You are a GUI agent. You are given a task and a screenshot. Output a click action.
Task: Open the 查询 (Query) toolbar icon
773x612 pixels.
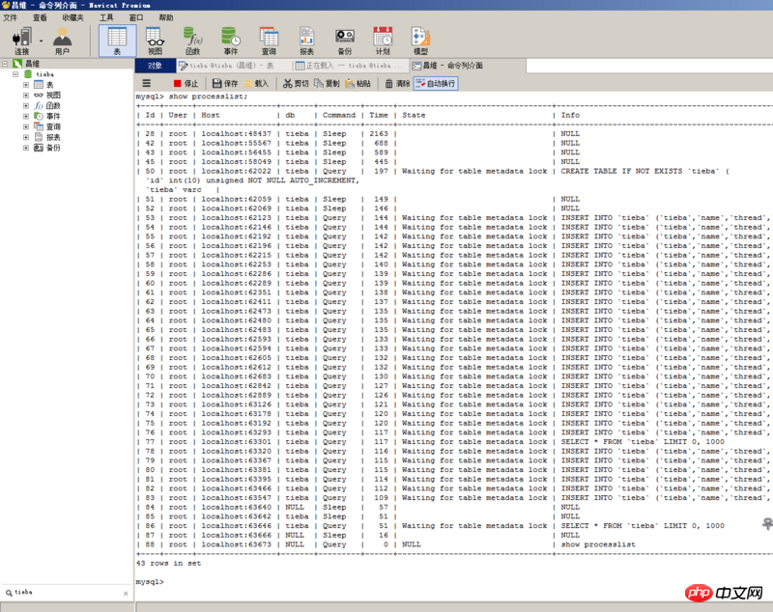(269, 40)
